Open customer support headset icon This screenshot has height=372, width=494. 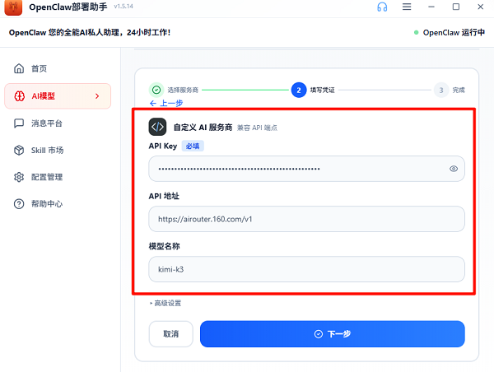coord(382,7)
